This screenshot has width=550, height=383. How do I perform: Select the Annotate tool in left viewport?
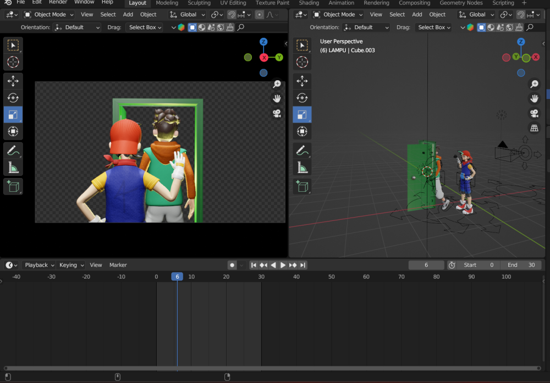[x=13, y=151]
